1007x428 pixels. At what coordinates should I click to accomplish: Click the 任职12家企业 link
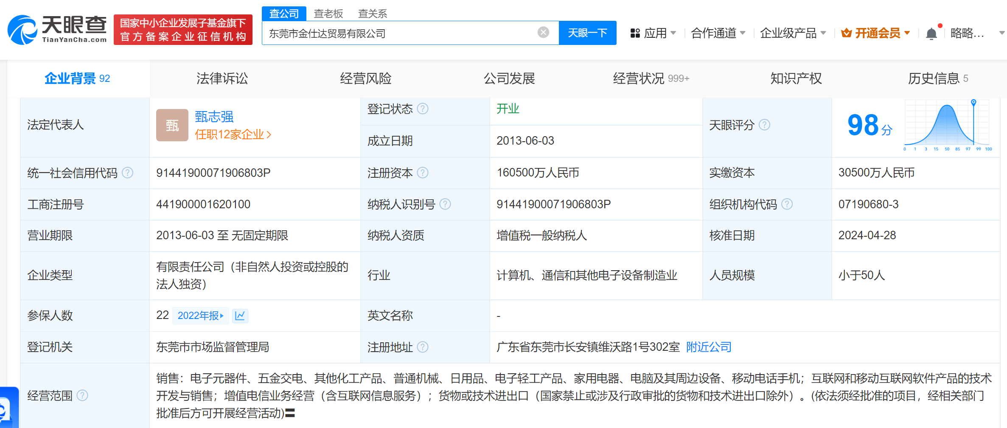point(233,134)
